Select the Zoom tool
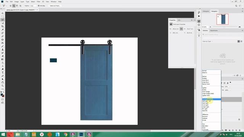The width and height of the screenshot is (244, 137). 3,86
